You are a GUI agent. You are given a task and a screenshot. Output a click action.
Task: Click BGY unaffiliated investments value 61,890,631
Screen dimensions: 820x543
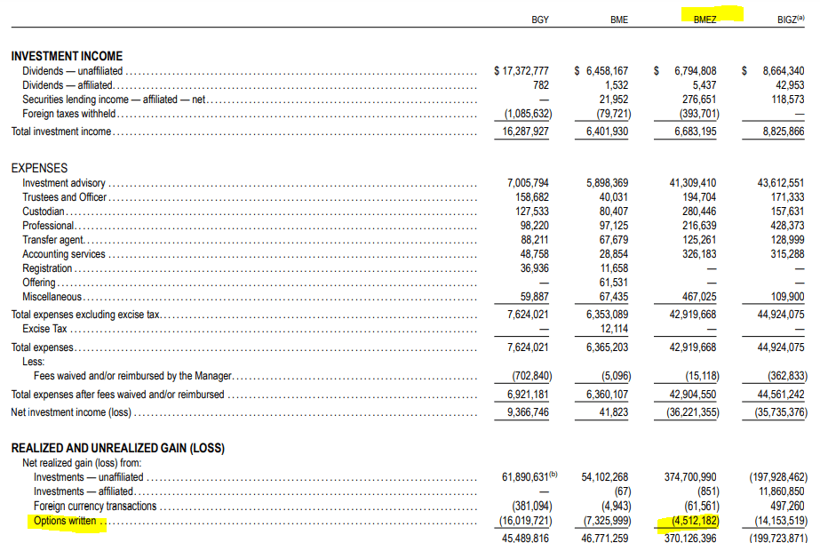click(x=525, y=476)
